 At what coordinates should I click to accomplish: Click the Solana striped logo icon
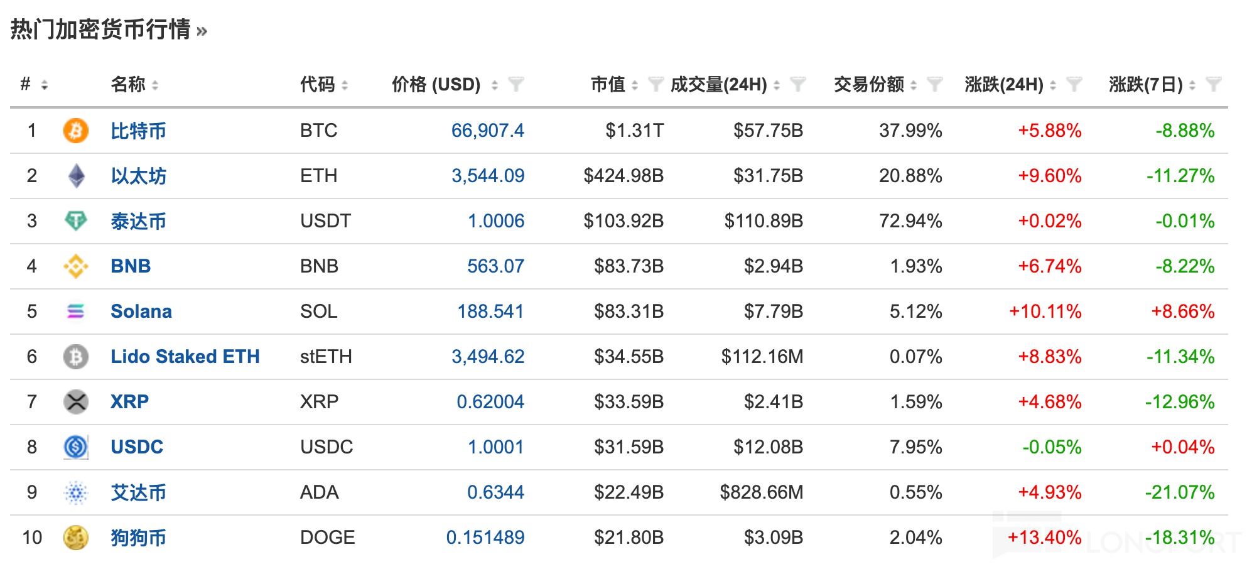click(x=76, y=312)
